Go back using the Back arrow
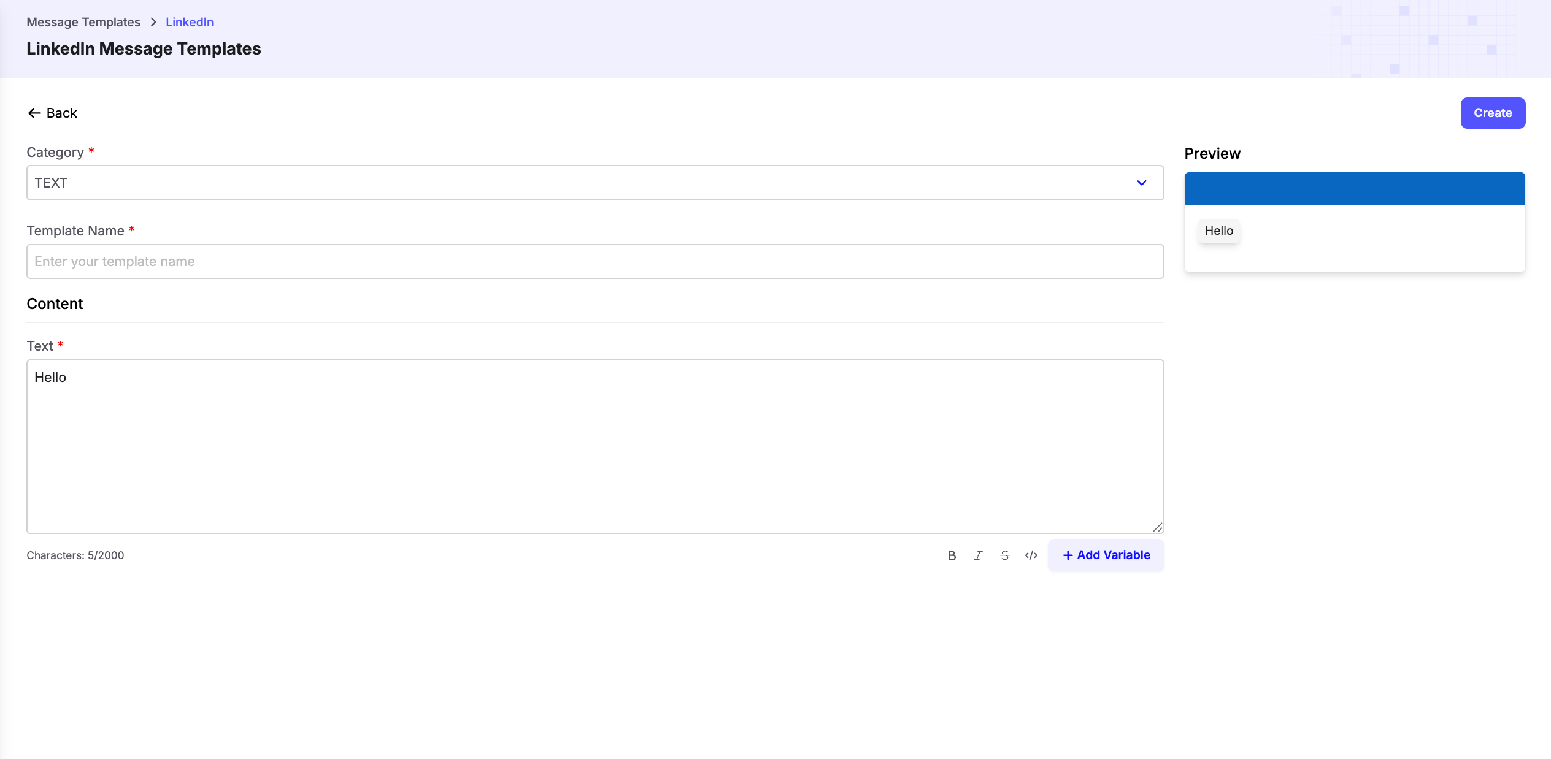 click(x=52, y=113)
